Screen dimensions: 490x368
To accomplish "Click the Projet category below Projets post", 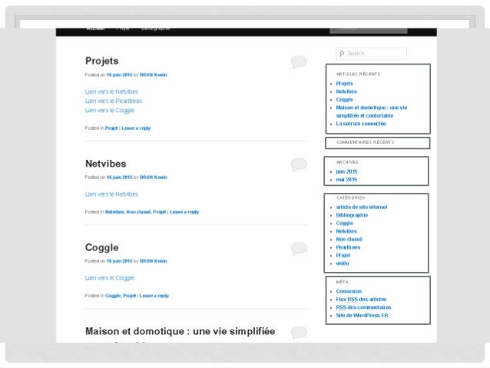I will pyautogui.click(x=111, y=128).
